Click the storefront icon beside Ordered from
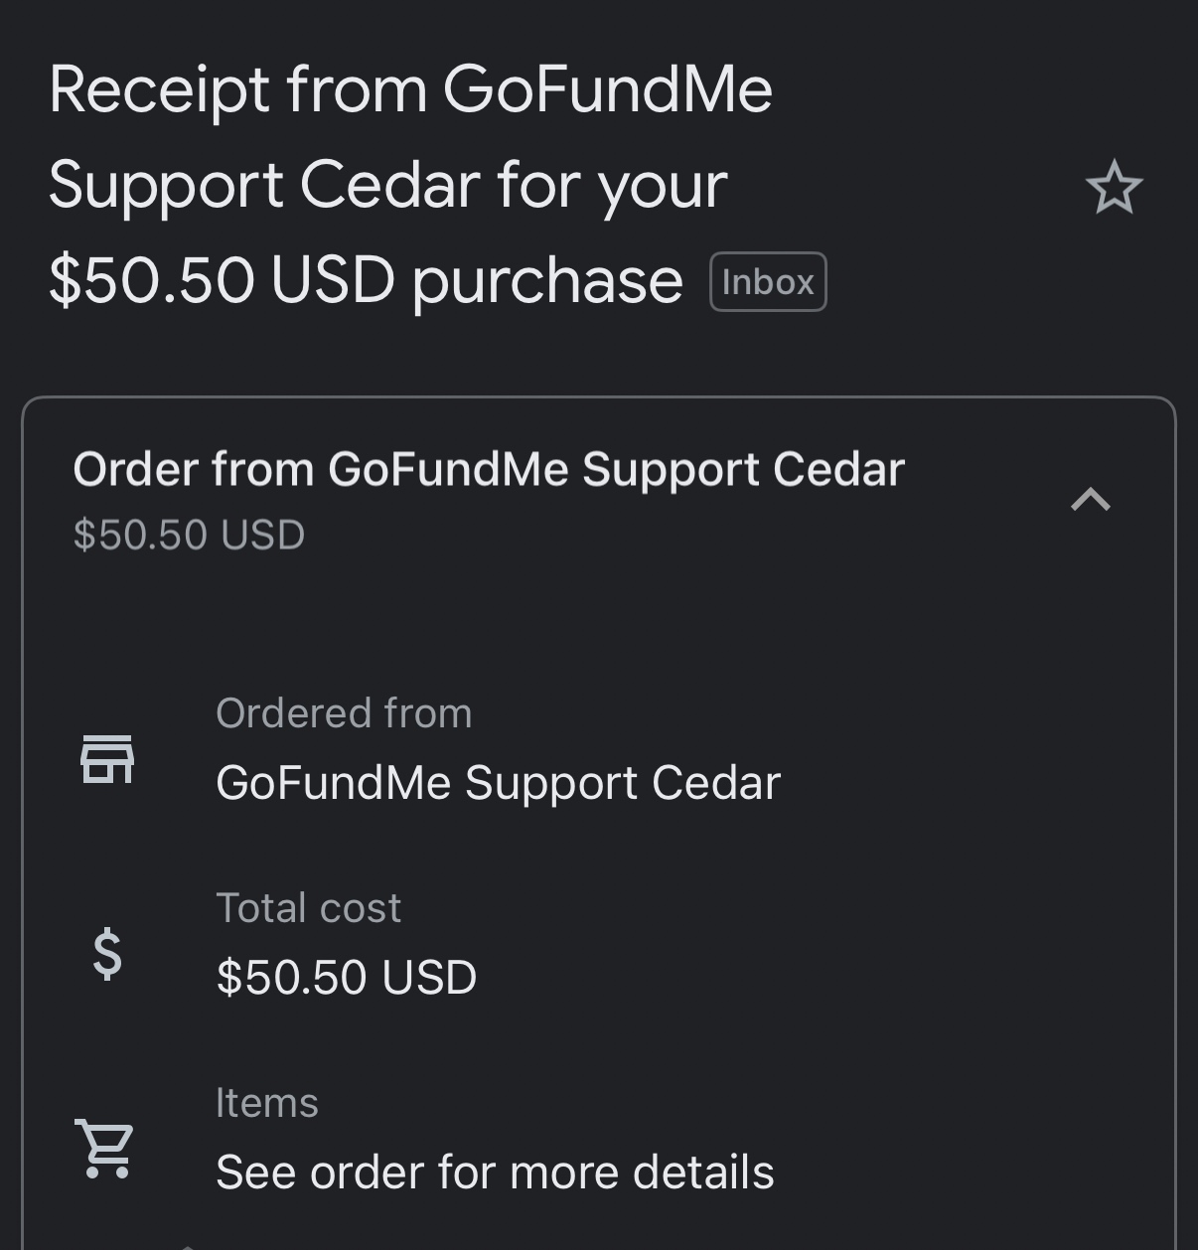 [107, 759]
